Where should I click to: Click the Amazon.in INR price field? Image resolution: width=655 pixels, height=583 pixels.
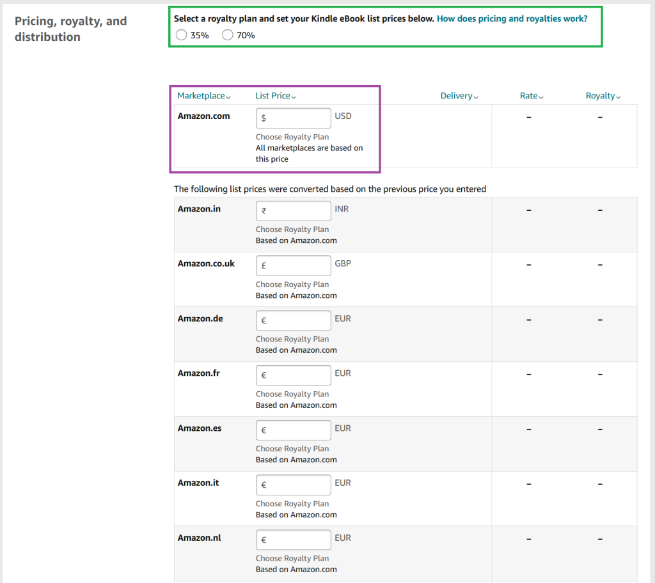click(x=293, y=211)
